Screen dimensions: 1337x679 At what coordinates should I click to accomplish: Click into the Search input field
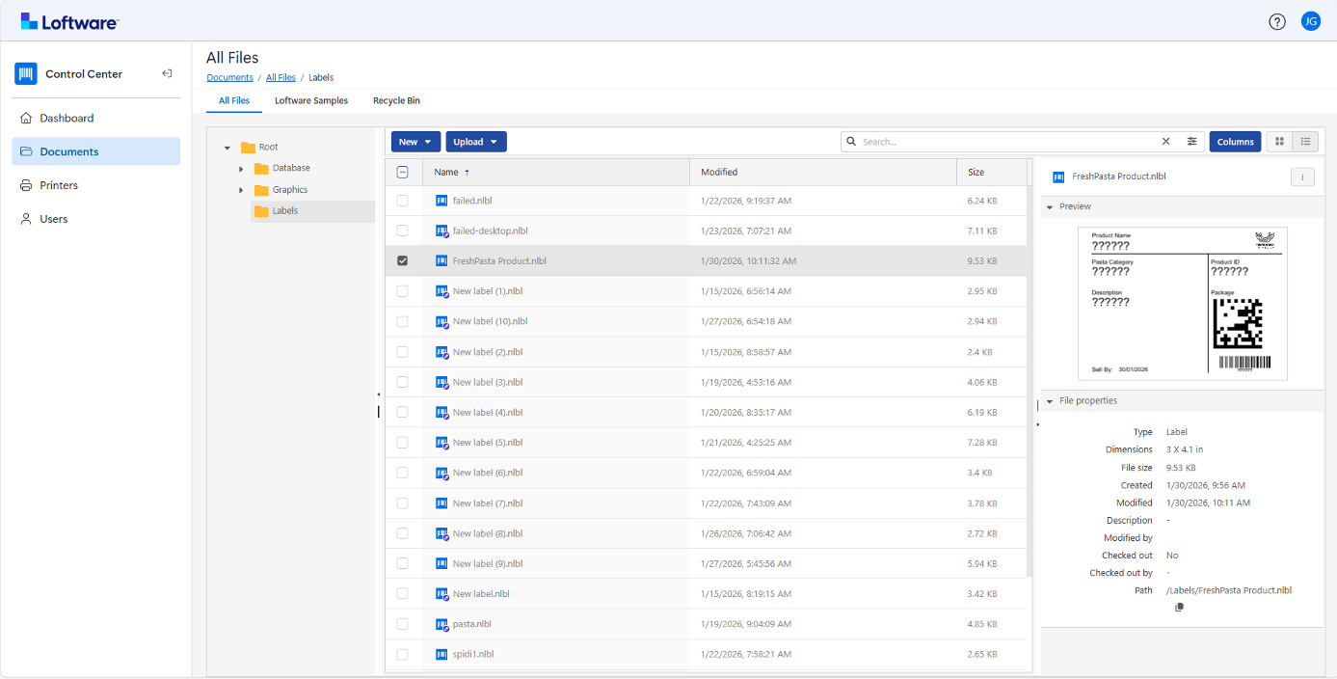point(1008,142)
